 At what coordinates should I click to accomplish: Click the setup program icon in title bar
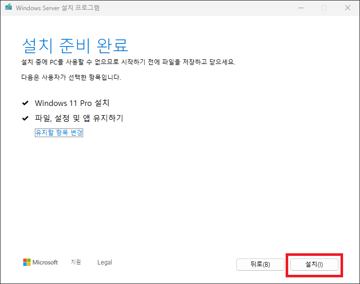click(9, 7)
